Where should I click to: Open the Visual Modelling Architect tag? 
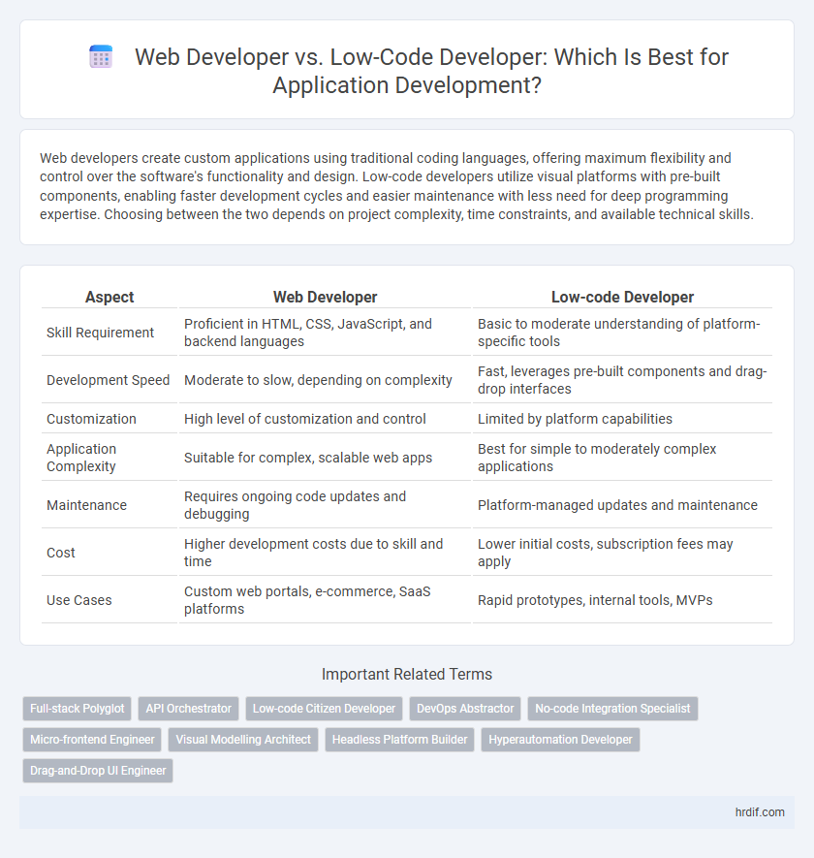243,740
